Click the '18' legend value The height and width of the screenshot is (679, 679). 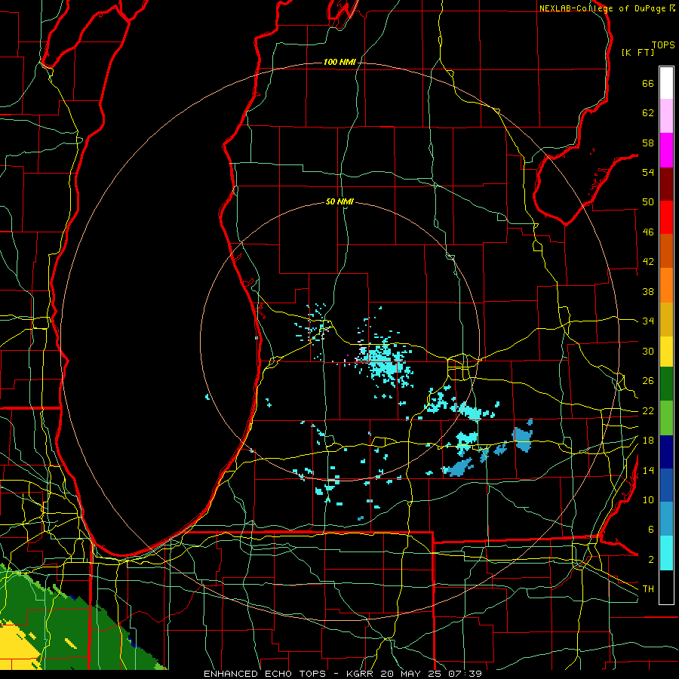[648, 441]
